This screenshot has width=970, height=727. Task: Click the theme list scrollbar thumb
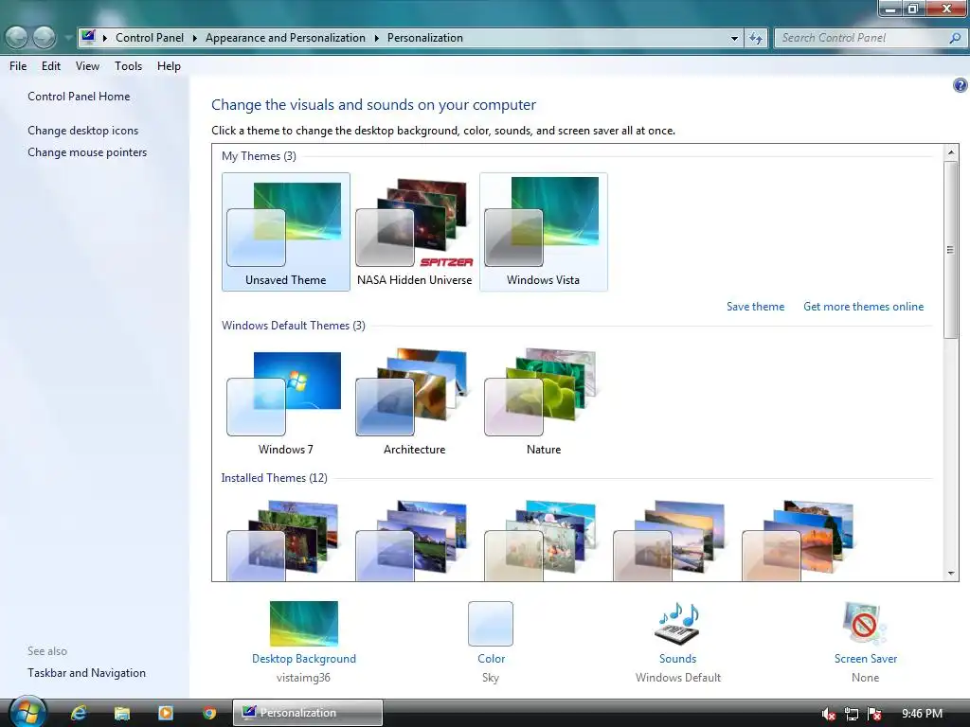tap(951, 249)
